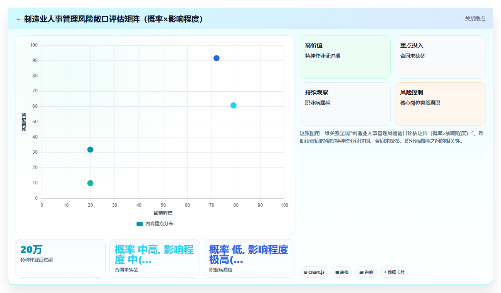Image resolution: width=501 pixels, height=293 pixels.
Task: Click the 概率 低 metric card
Action: [249, 258]
